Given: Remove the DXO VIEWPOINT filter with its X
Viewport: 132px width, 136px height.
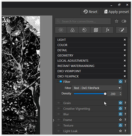Looking at the screenshot, I should 125,71.
